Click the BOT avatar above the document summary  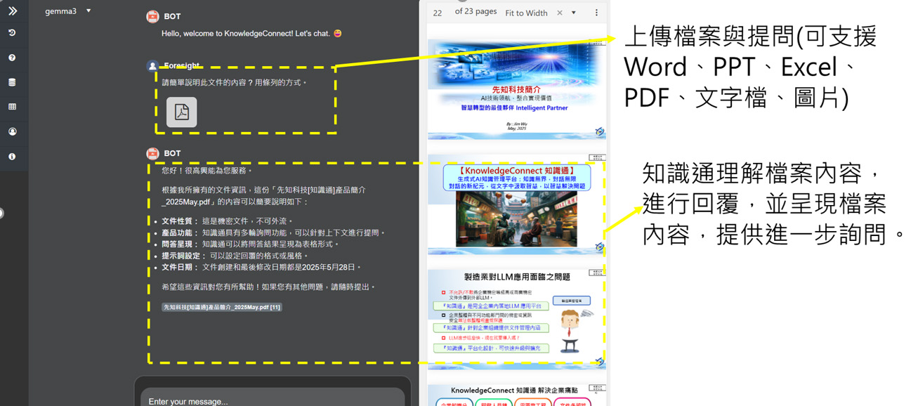[x=152, y=153]
